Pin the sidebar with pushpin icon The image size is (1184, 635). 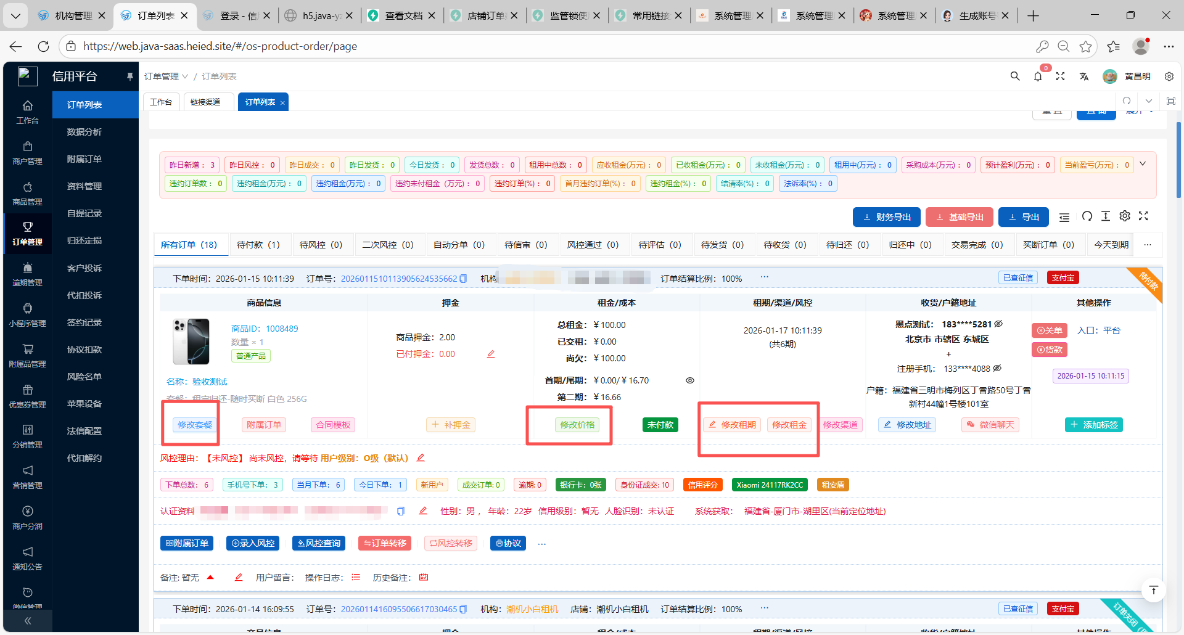[129, 76]
